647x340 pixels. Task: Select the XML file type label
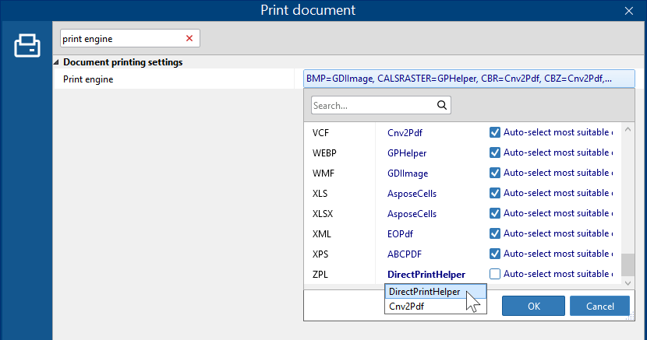[x=321, y=234]
